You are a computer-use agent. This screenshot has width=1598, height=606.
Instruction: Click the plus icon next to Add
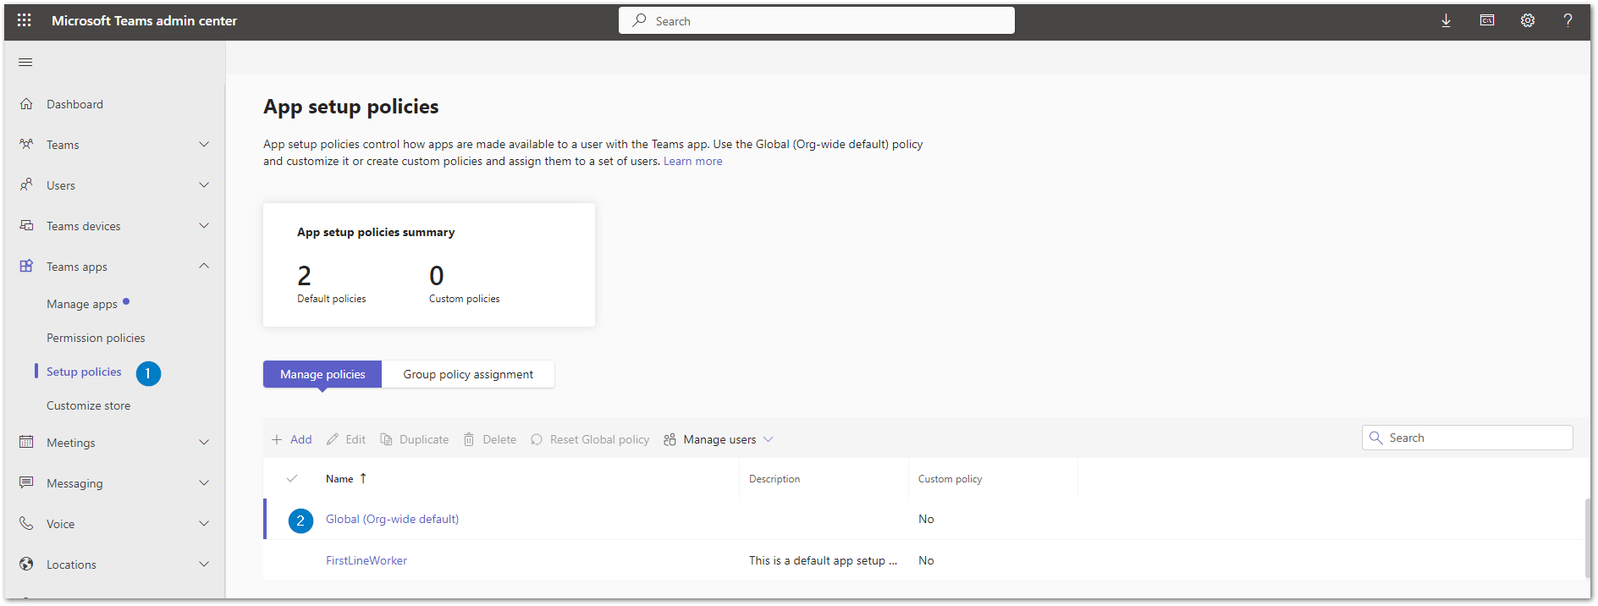click(x=277, y=439)
